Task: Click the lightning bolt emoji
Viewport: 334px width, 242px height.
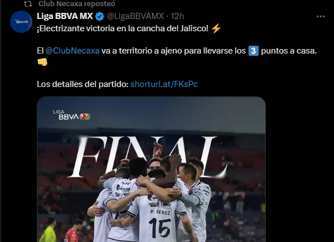Action: (216, 28)
